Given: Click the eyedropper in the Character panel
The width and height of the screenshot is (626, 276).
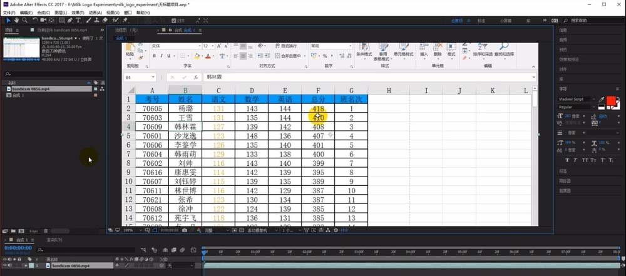Looking at the screenshot, I should [x=602, y=100].
